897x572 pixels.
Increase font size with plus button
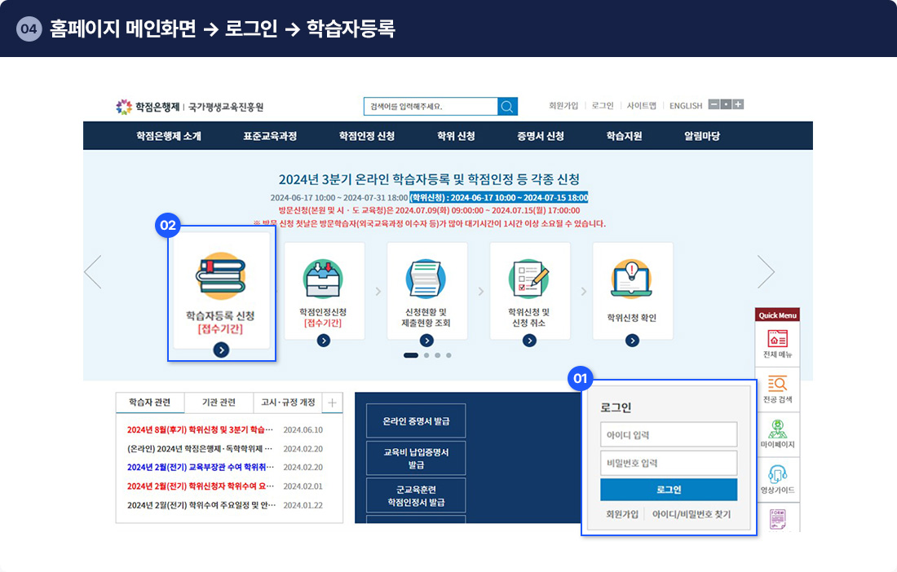coord(738,104)
